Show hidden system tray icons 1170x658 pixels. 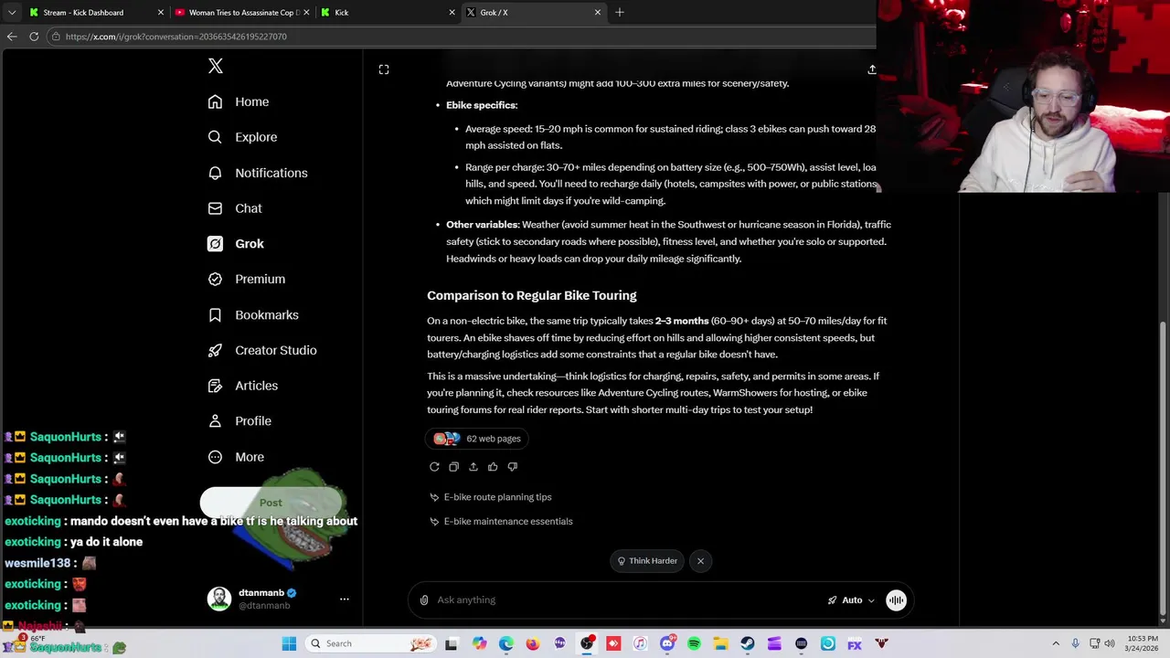pyautogui.click(x=1056, y=643)
